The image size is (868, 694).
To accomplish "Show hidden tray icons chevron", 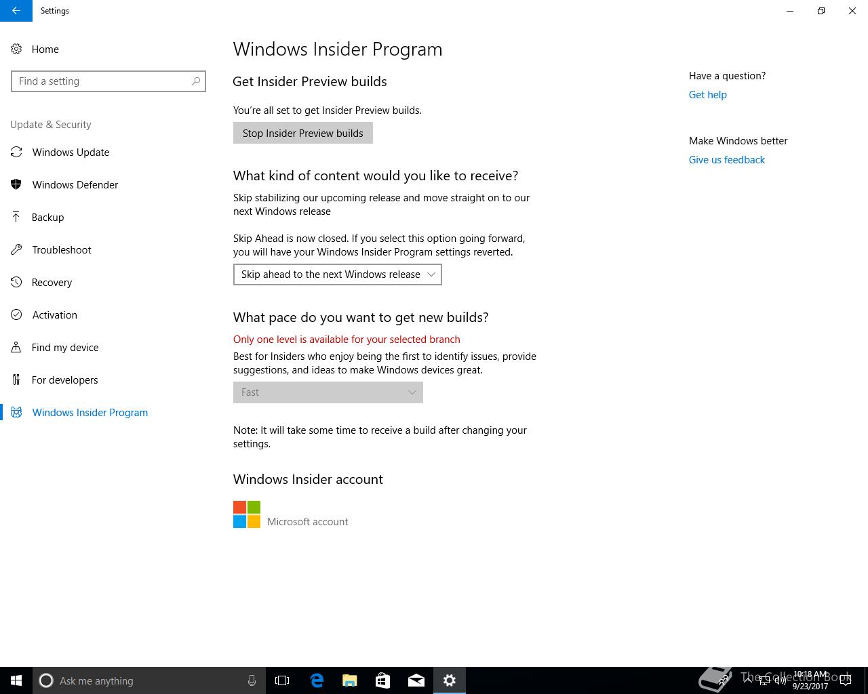I will tap(748, 680).
